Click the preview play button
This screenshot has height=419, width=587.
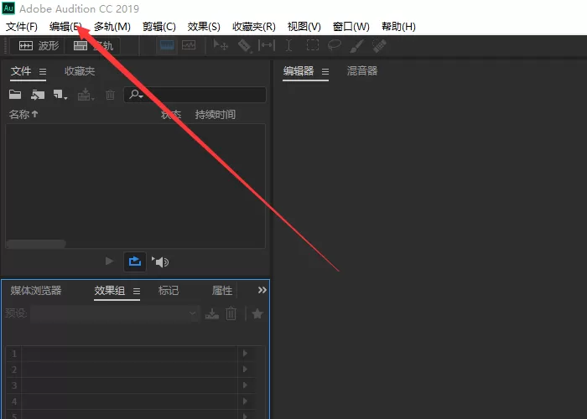(x=109, y=261)
